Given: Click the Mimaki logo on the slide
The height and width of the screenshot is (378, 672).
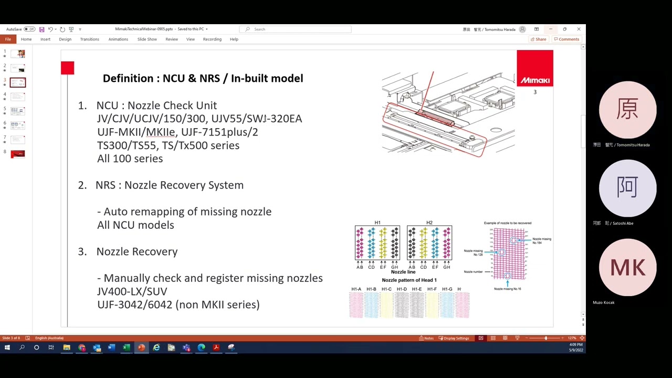Looking at the screenshot, I should point(534,68).
